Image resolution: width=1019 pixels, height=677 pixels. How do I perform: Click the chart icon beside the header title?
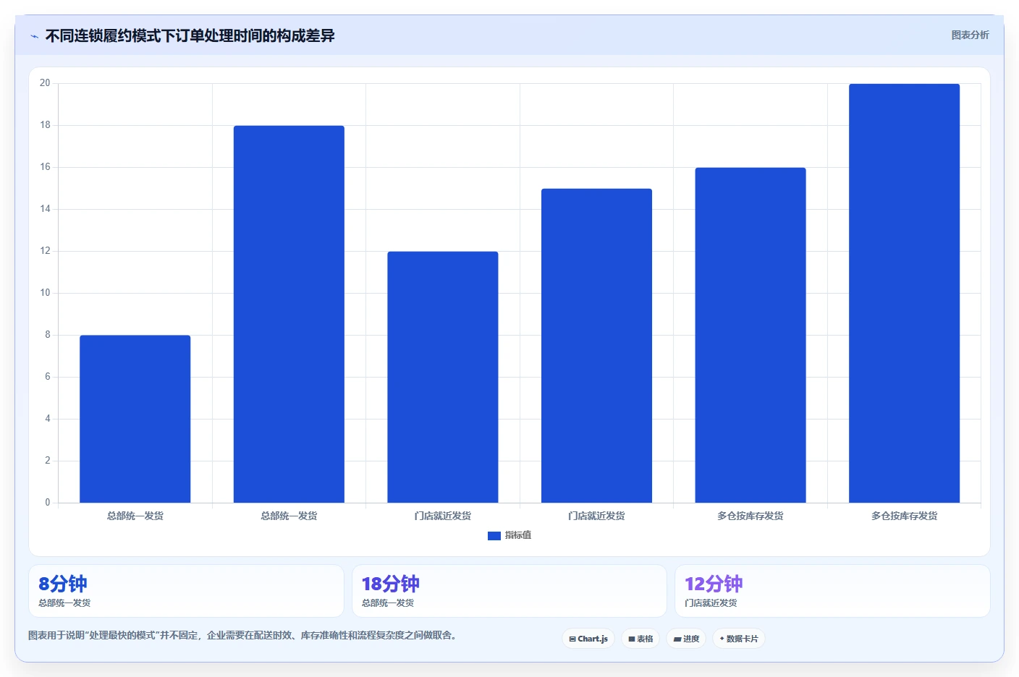34,36
